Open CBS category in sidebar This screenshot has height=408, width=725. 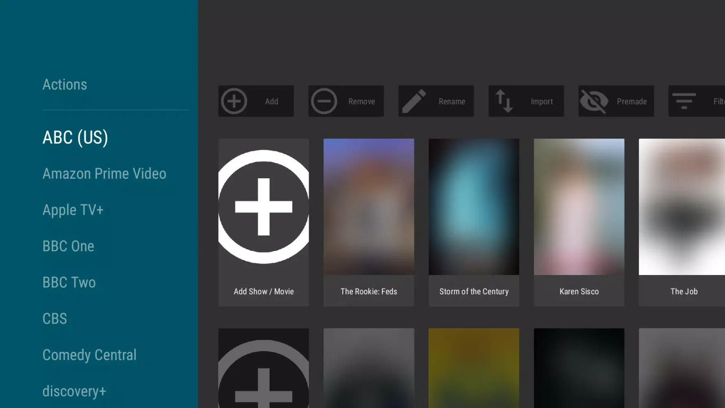(x=55, y=319)
